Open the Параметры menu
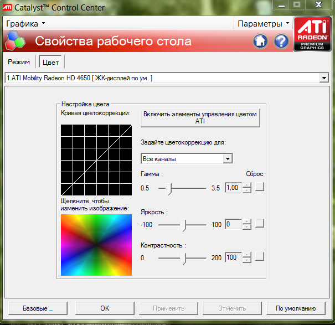The width and height of the screenshot is (335, 325). click(x=264, y=23)
